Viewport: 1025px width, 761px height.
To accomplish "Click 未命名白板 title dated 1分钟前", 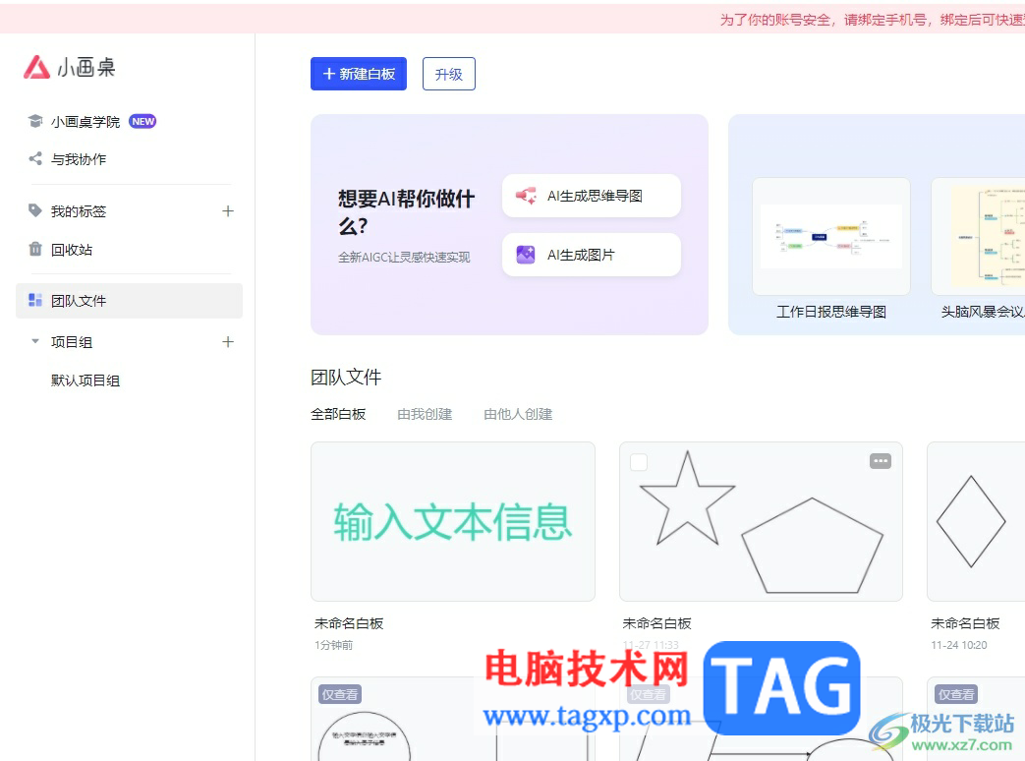I will 349,623.
